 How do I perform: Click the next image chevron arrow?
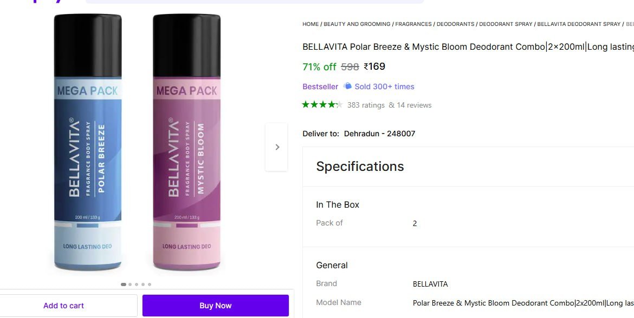pos(277,147)
